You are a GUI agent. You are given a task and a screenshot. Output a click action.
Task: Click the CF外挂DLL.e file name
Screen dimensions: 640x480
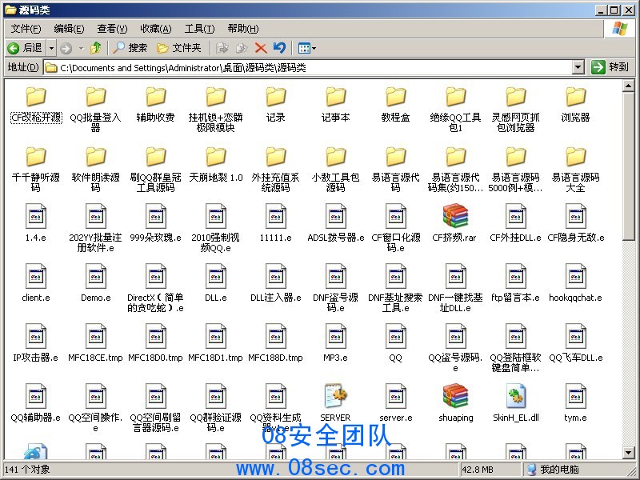pyautogui.click(x=515, y=238)
